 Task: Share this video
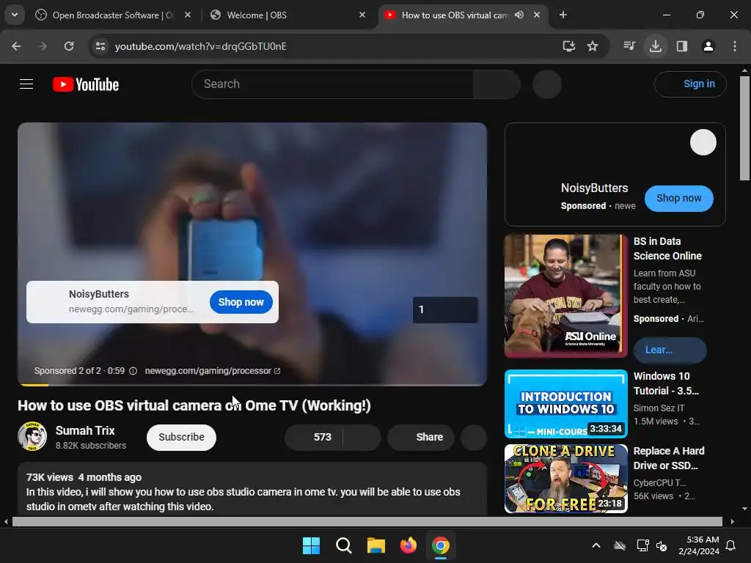pos(420,437)
